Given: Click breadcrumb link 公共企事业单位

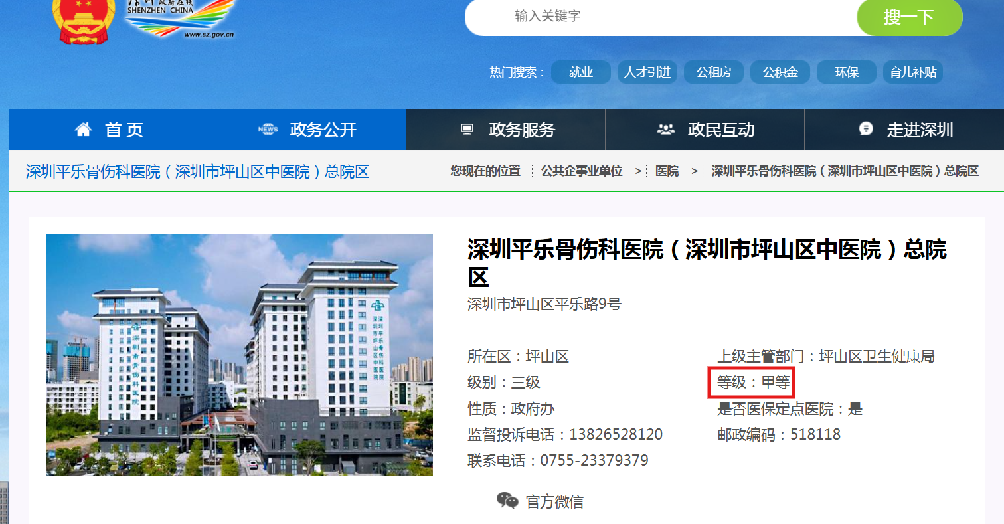Looking at the screenshot, I should [582, 171].
